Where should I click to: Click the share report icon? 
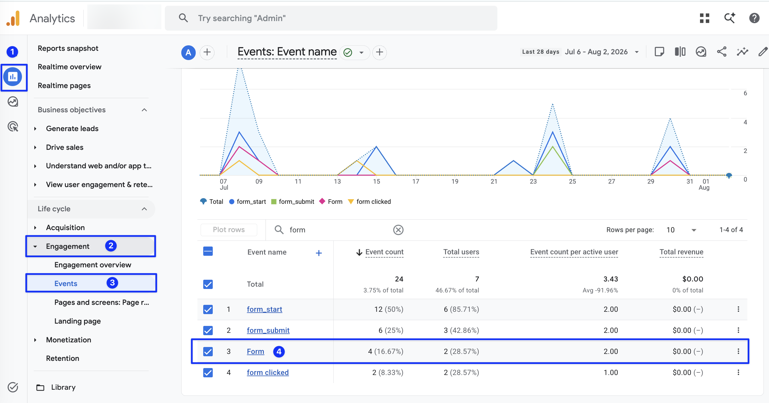[x=722, y=52]
